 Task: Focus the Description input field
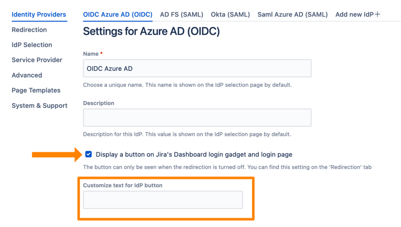click(197, 118)
